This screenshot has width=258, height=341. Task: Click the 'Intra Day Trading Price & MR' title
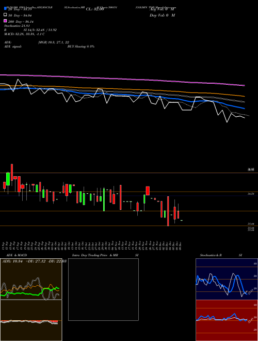pos(95,255)
